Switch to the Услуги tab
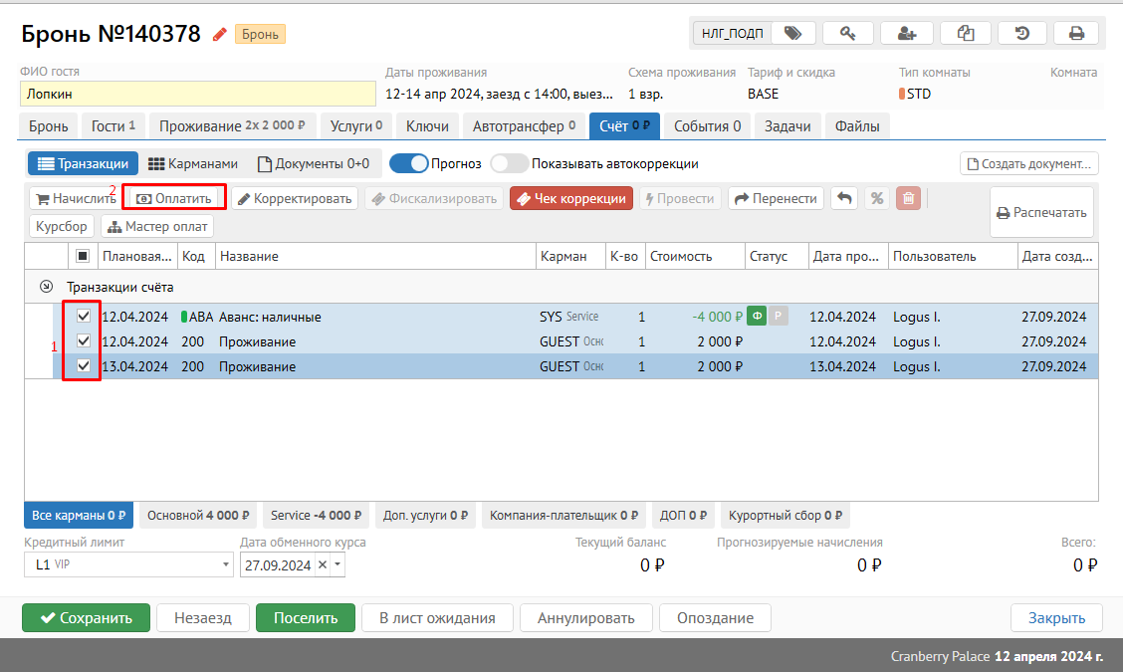This screenshot has width=1123, height=672. point(356,126)
